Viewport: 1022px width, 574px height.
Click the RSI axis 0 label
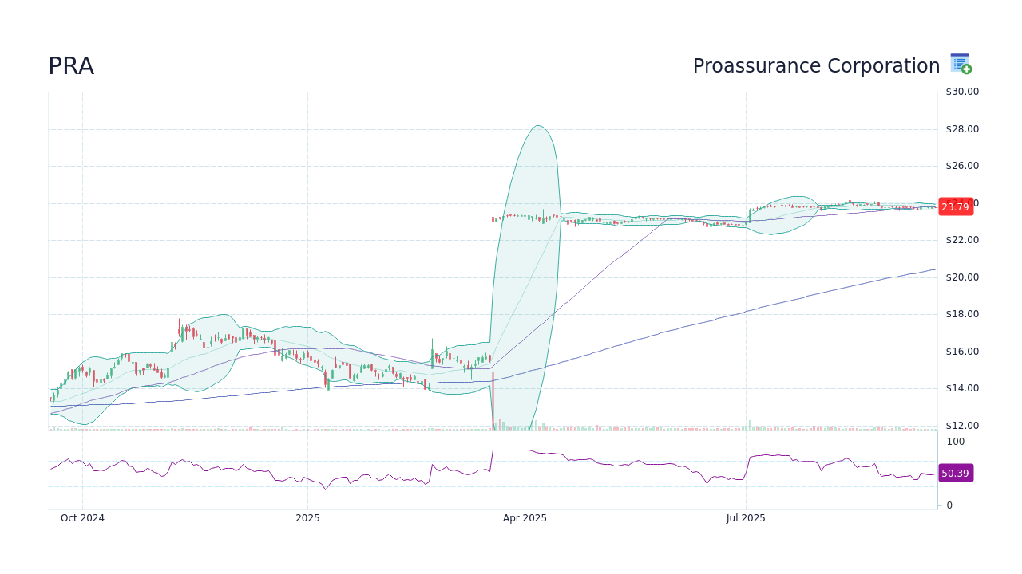pyautogui.click(x=949, y=505)
